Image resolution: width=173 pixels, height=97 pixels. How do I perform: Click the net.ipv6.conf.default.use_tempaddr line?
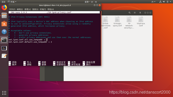pos(30,42)
